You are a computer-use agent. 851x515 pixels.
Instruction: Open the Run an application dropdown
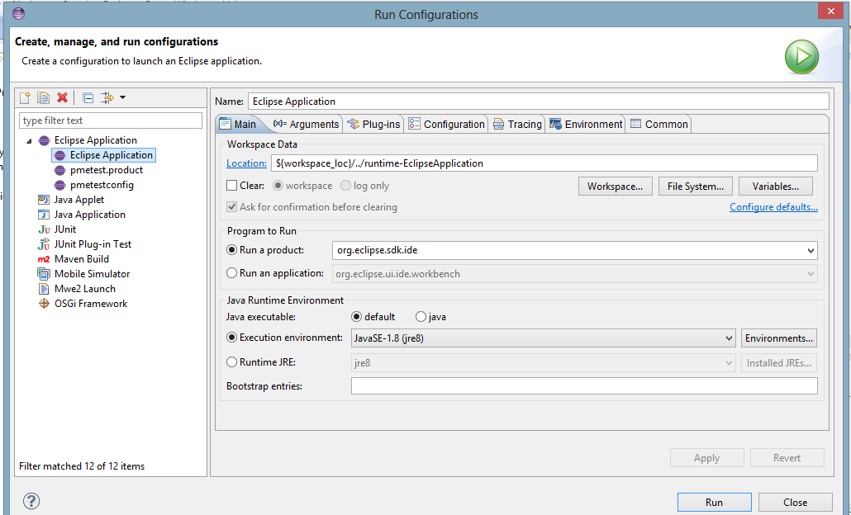tap(811, 274)
